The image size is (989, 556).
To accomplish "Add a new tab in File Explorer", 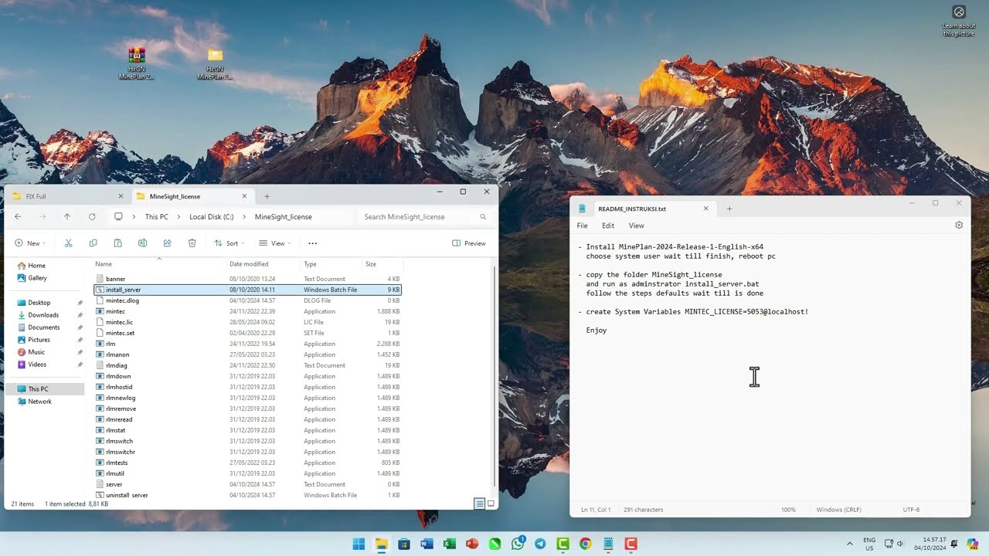I will (x=267, y=196).
